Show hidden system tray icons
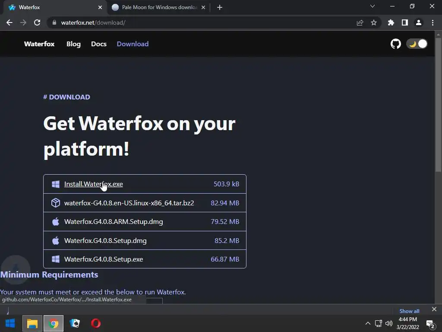The width and height of the screenshot is (442, 332). [x=368, y=323]
